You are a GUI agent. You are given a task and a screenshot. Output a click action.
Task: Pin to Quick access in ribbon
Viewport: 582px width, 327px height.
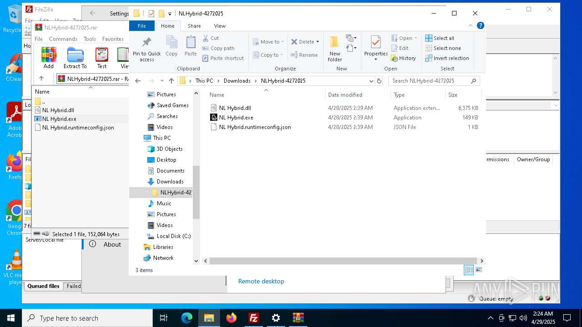coord(146,49)
